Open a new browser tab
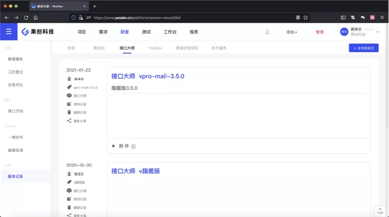The width and height of the screenshot is (389, 217). (x=94, y=6)
